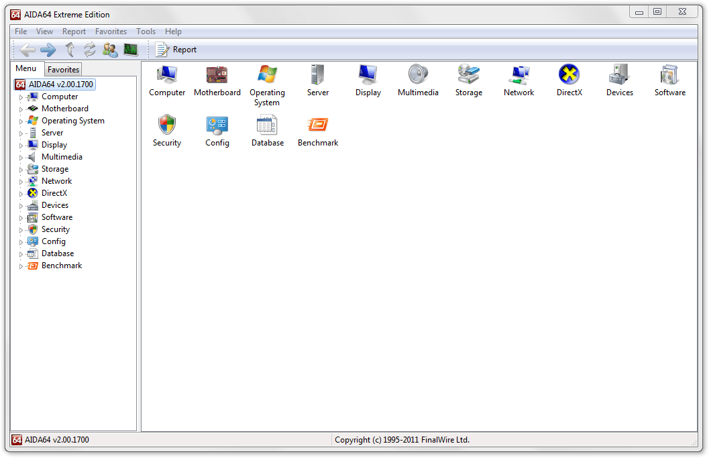This screenshot has width=709, height=458.
Task: Expand the Security tree node arrow
Action: [x=21, y=230]
